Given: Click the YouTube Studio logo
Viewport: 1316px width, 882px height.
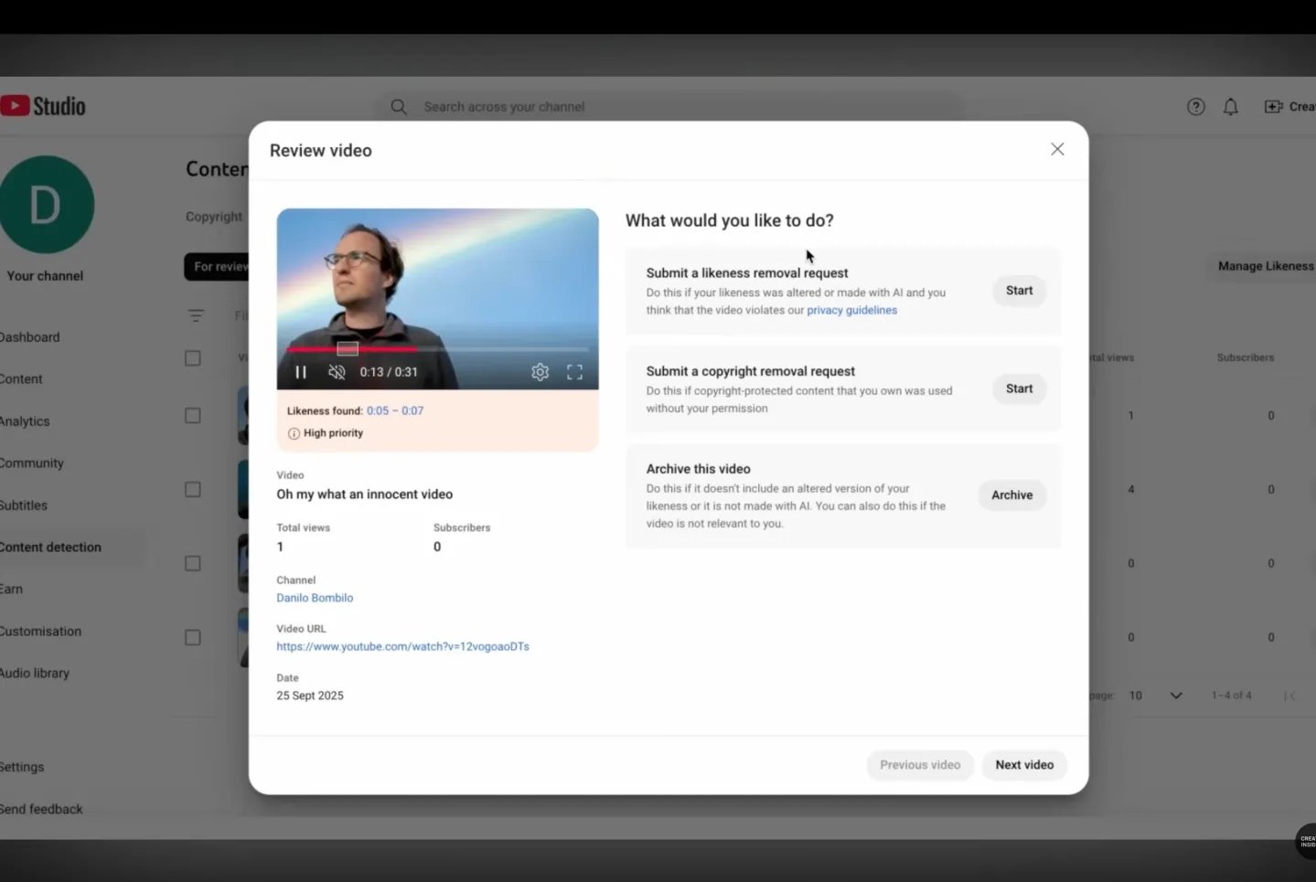Looking at the screenshot, I should tap(43, 105).
